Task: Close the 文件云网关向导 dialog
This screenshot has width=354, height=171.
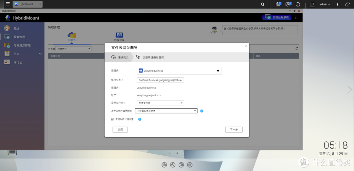Action: click(x=246, y=46)
